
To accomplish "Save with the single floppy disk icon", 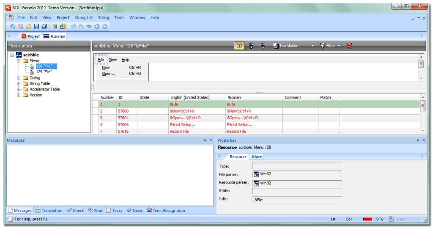I will coord(36,27).
